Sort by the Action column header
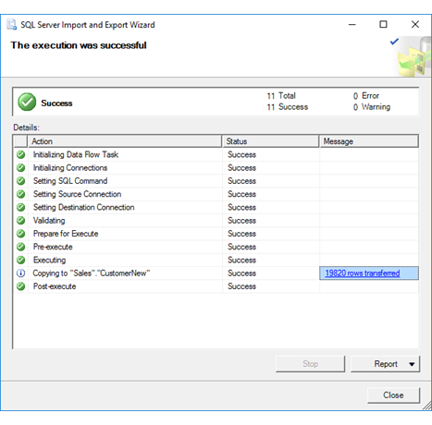 [x=125, y=141]
